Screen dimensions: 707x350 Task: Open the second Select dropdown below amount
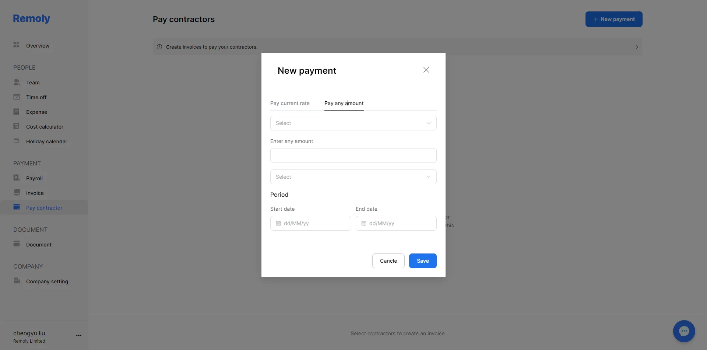pyautogui.click(x=353, y=177)
